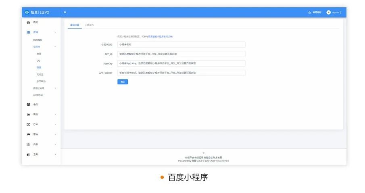Expand the 营销 menu arrow
Viewport: 365px width, 193px height.
(x=55, y=135)
